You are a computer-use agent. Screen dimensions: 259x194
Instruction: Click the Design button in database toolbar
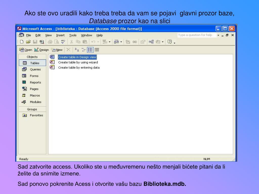(x=41, y=50)
